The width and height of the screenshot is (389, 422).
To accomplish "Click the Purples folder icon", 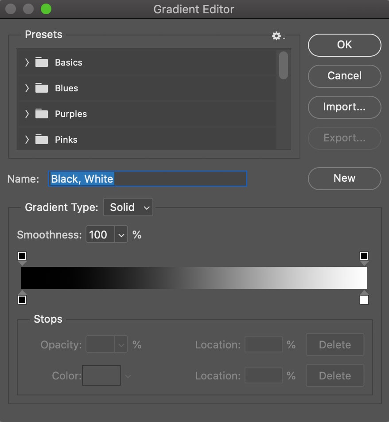I will [x=42, y=114].
